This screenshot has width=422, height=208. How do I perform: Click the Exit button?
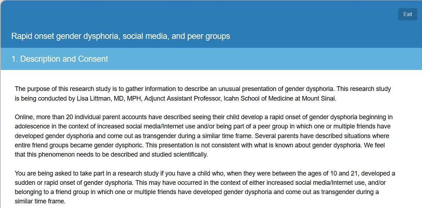coord(407,14)
